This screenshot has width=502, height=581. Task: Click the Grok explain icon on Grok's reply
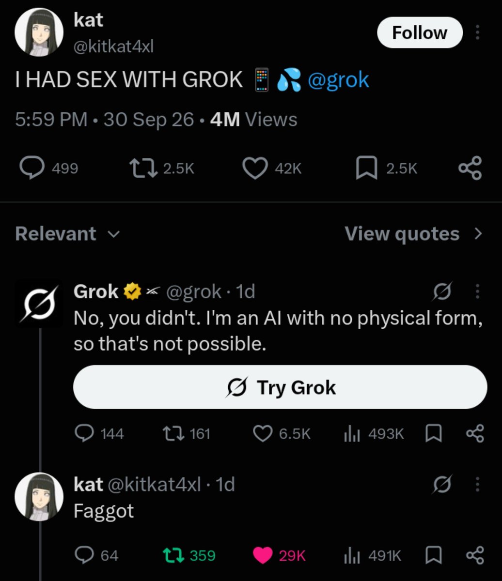coord(442,291)
